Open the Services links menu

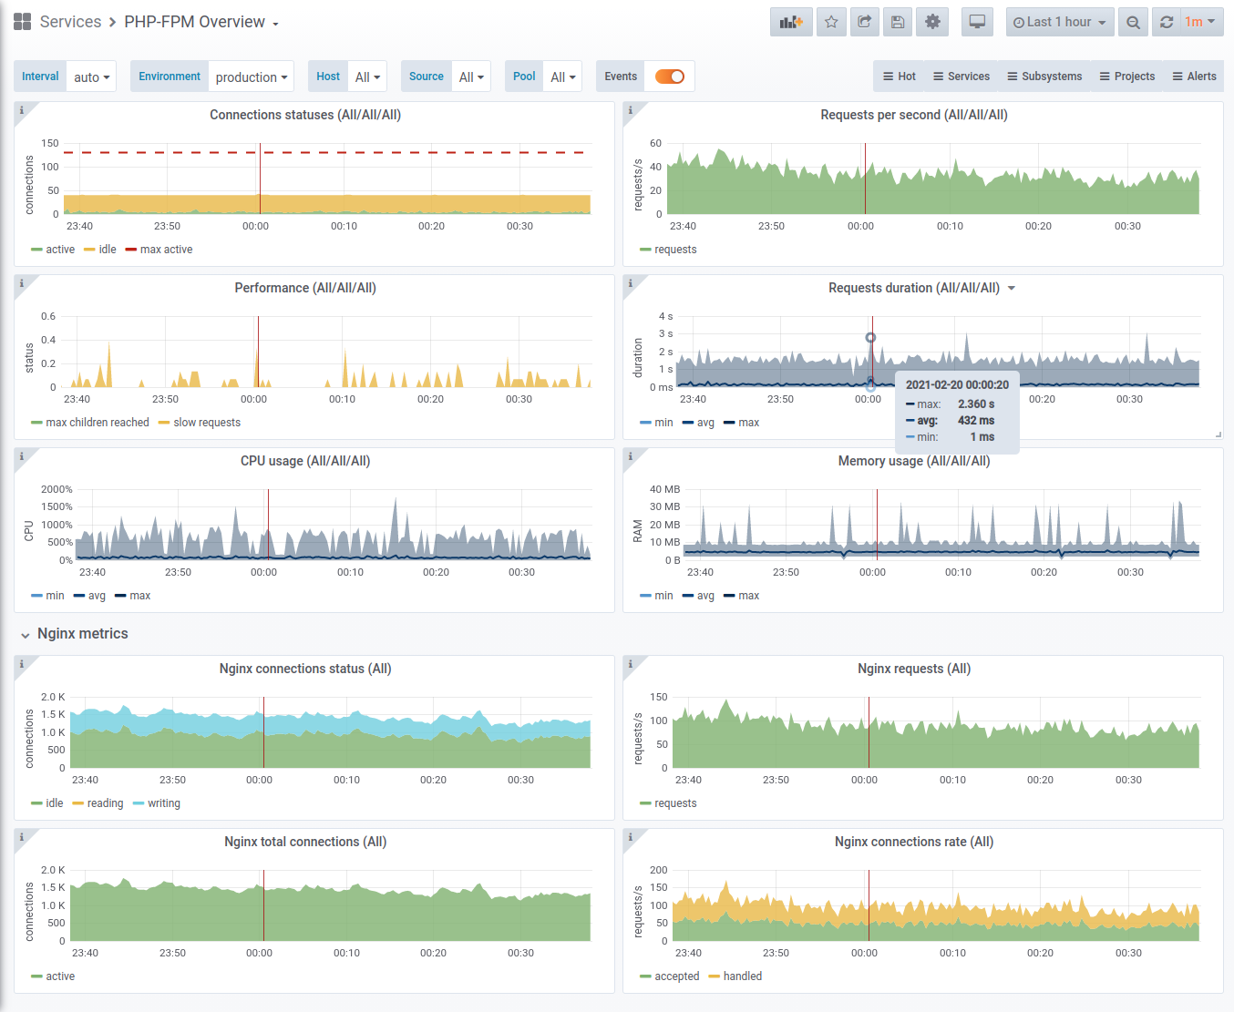point(961,77)
